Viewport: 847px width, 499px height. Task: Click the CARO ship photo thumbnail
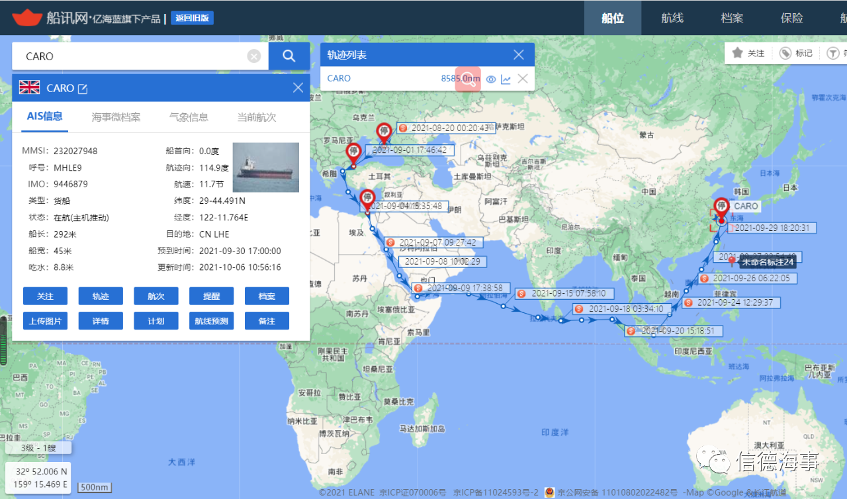(x=266, y=167)
